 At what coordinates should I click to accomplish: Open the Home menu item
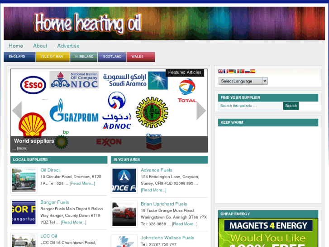(x=16, y=46)
